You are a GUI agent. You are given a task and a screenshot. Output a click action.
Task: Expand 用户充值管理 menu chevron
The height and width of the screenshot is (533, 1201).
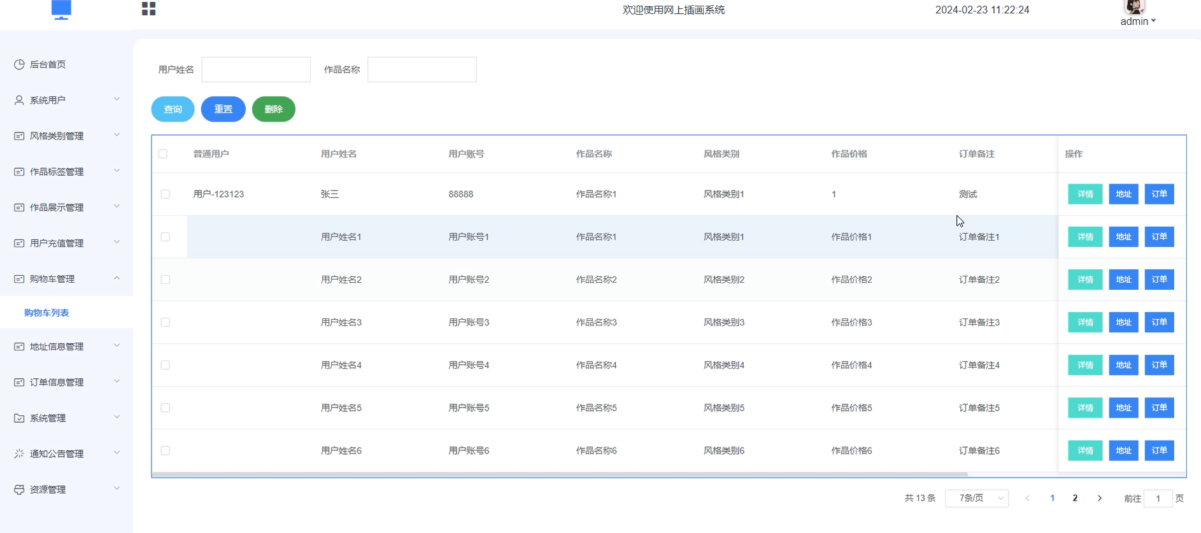click(x=117, y=242)
